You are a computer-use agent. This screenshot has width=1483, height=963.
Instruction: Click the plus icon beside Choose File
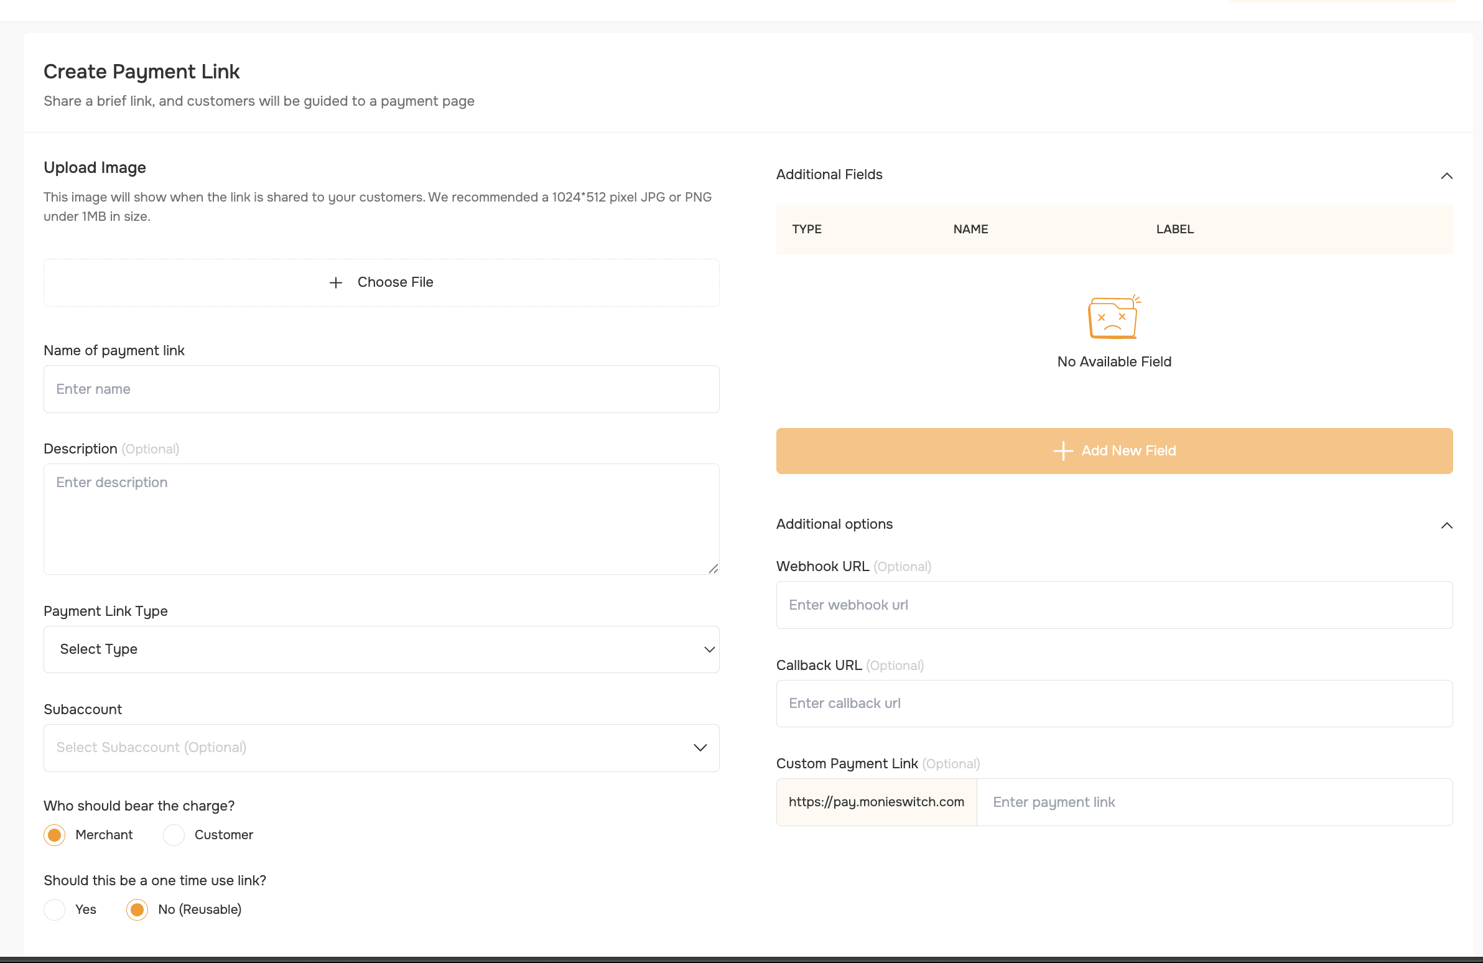(x=336, y=283)
